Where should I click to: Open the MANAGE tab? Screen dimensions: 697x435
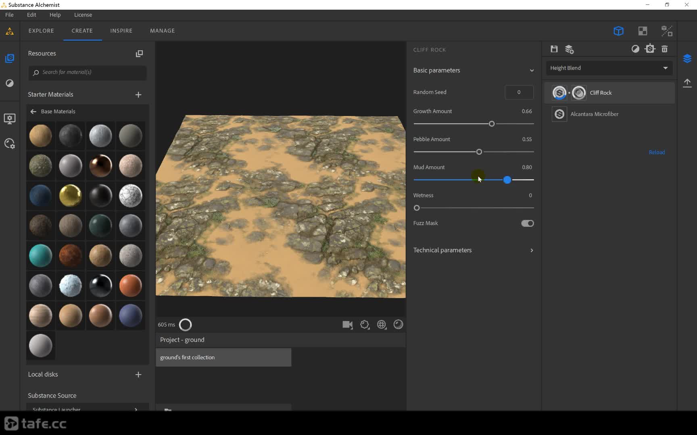point(163,31)
